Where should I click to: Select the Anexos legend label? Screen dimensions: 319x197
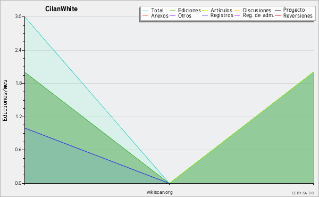pyautogui.click(x=159, y=15)
